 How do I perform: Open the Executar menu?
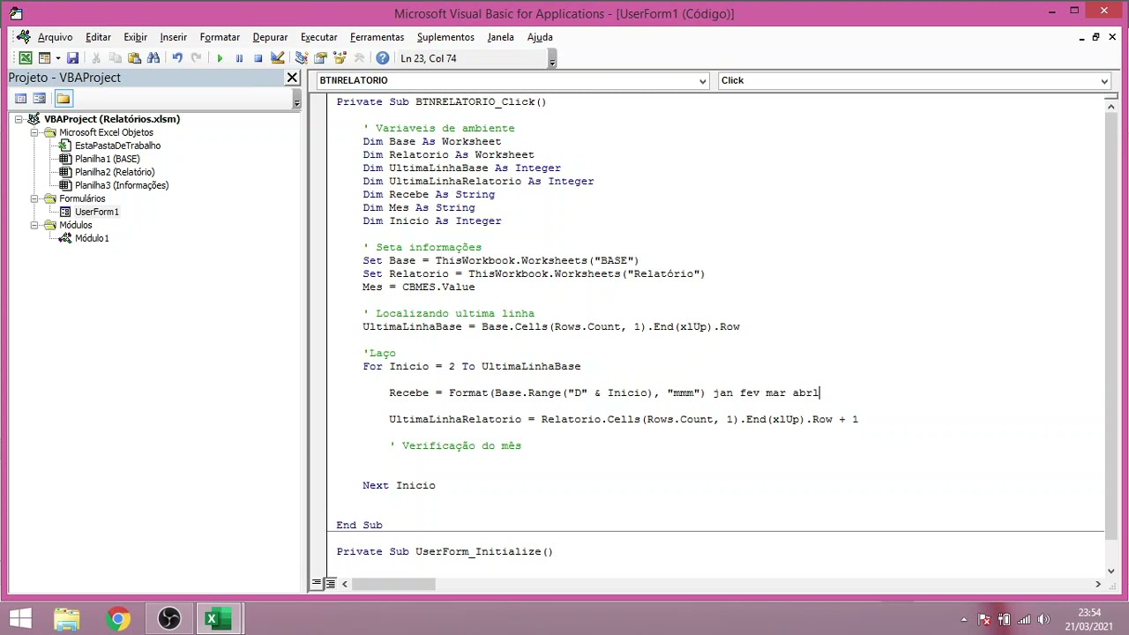coord(318,37)
